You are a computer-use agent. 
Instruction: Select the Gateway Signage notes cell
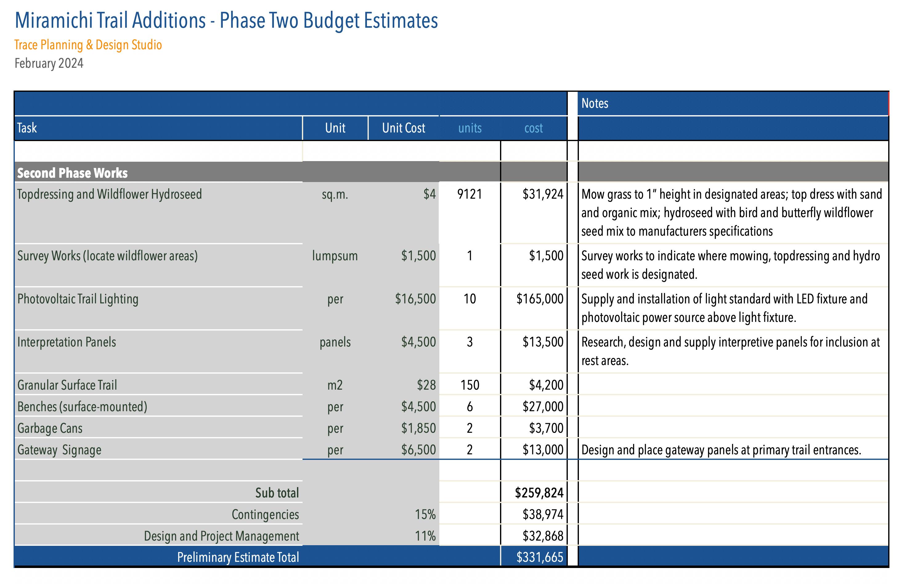[x=721, y=450]
